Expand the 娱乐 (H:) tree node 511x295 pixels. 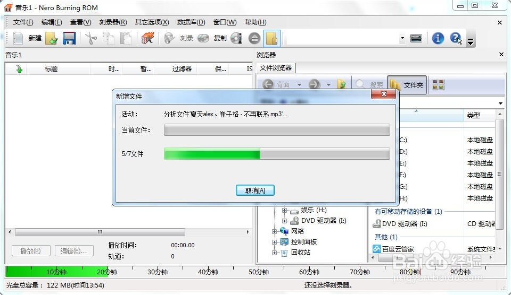284,210
